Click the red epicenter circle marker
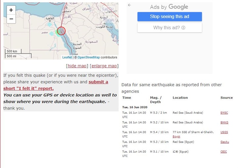Viewport: 238px width, 168px height. [x=61, y=31]
